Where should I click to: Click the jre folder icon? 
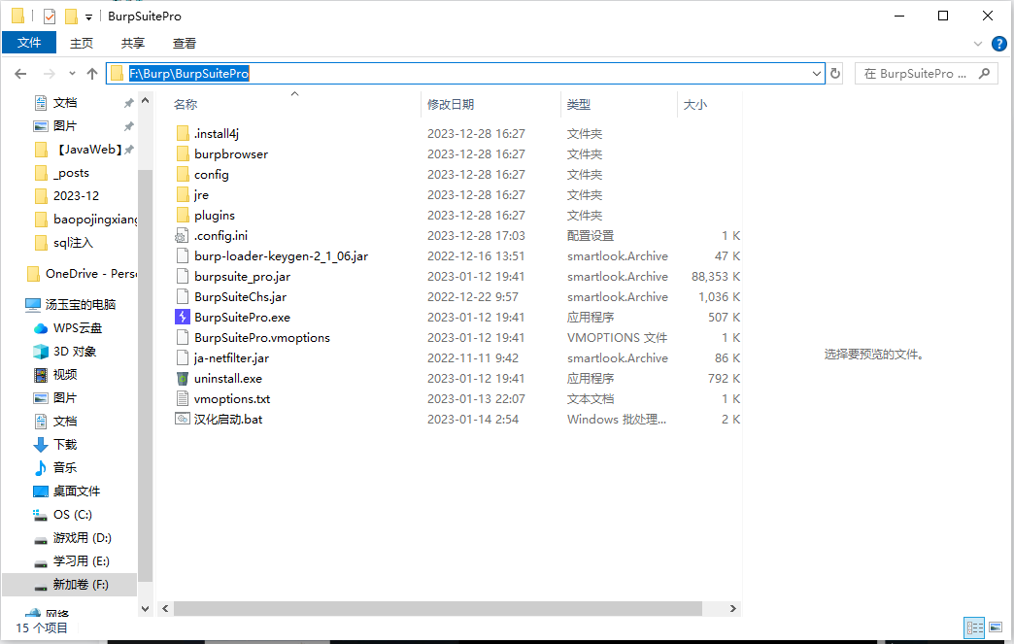click(x=183, y=194)
